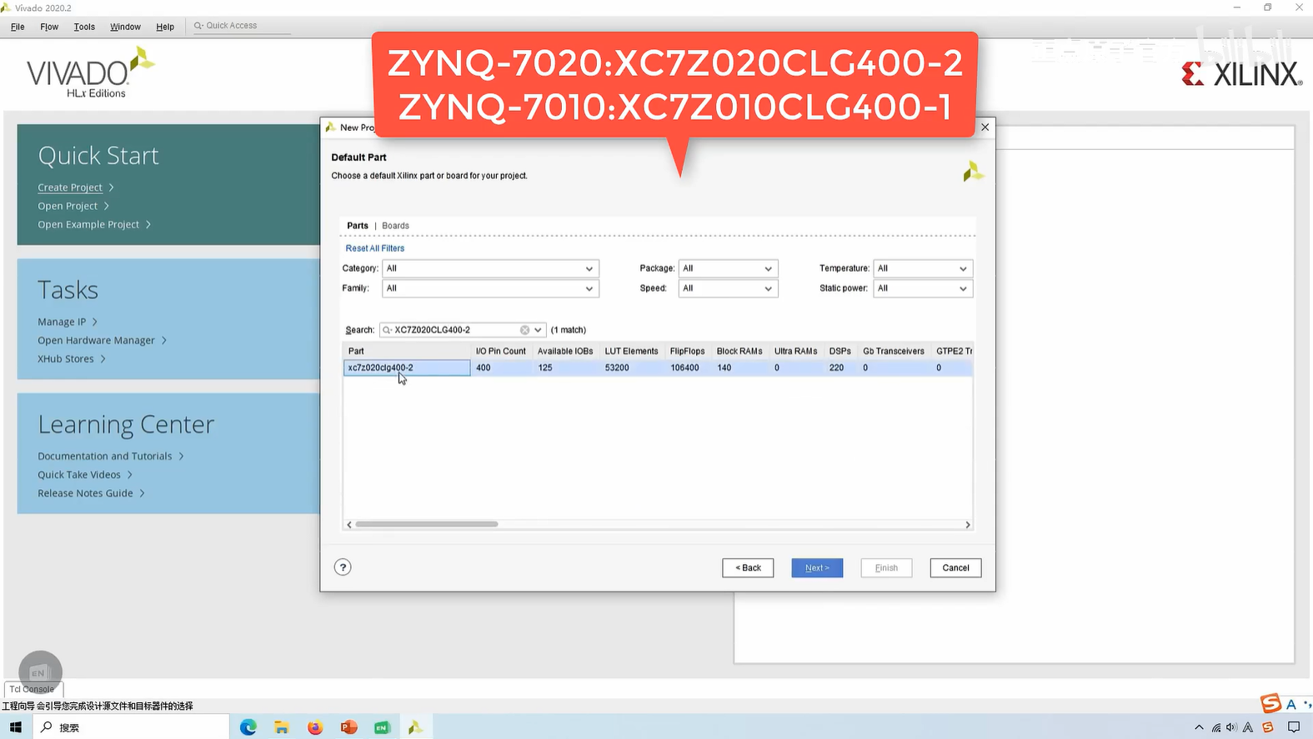Sort by LUT Elements column
The height and width of the screenshot is (739, 1313).
[631, 351]
